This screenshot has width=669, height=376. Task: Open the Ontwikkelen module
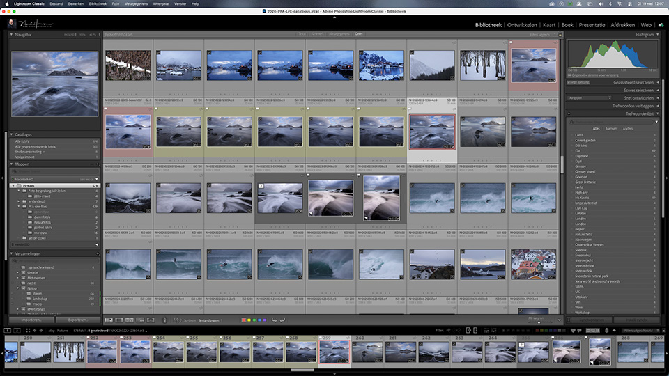coord(522,25)
